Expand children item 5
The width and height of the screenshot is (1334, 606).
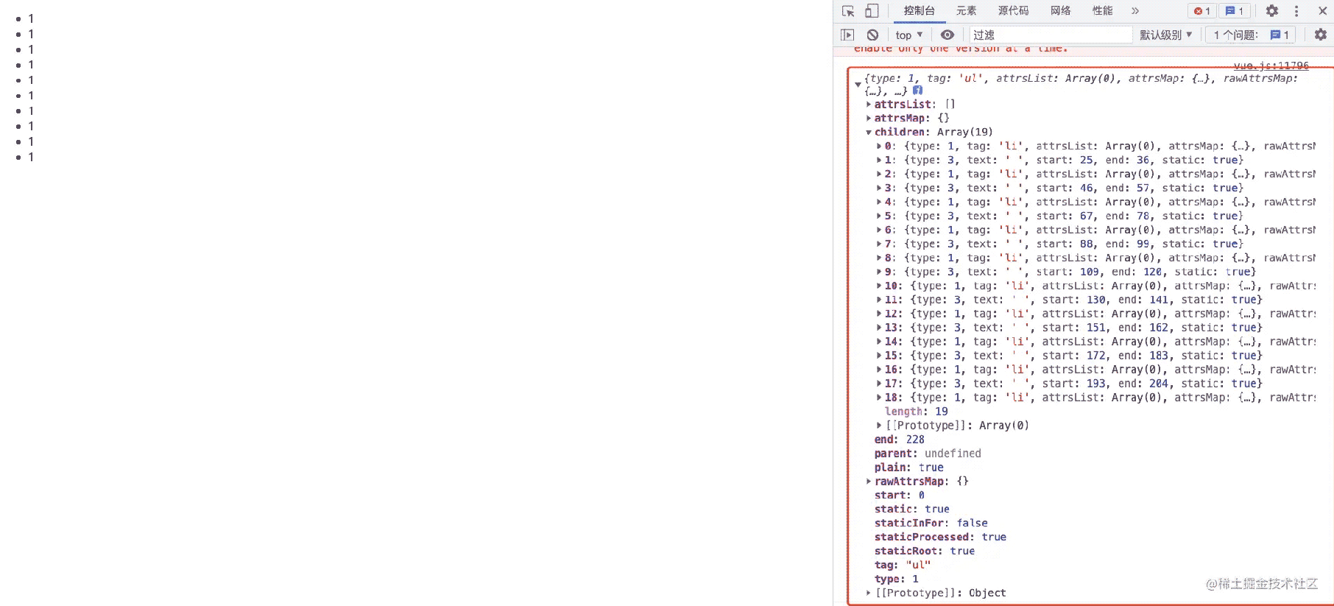click(879, 216)
